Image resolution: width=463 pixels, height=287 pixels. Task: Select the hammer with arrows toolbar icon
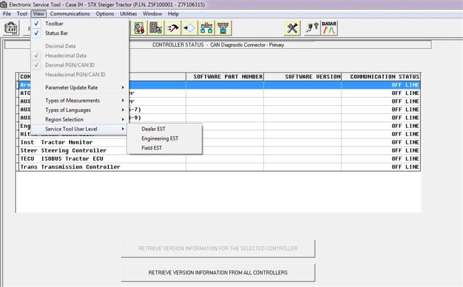(172, 28)
